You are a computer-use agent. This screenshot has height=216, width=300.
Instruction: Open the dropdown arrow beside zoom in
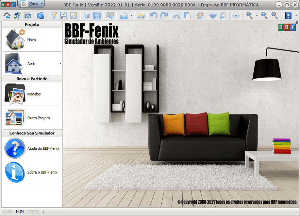click(257, 16)
